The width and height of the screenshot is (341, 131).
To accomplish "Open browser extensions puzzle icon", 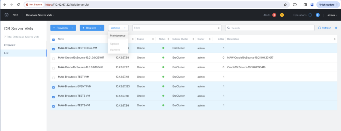I will pos(295,4).
